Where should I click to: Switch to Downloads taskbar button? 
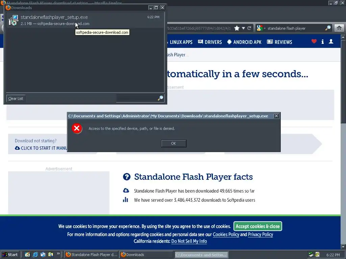[146, 255]
